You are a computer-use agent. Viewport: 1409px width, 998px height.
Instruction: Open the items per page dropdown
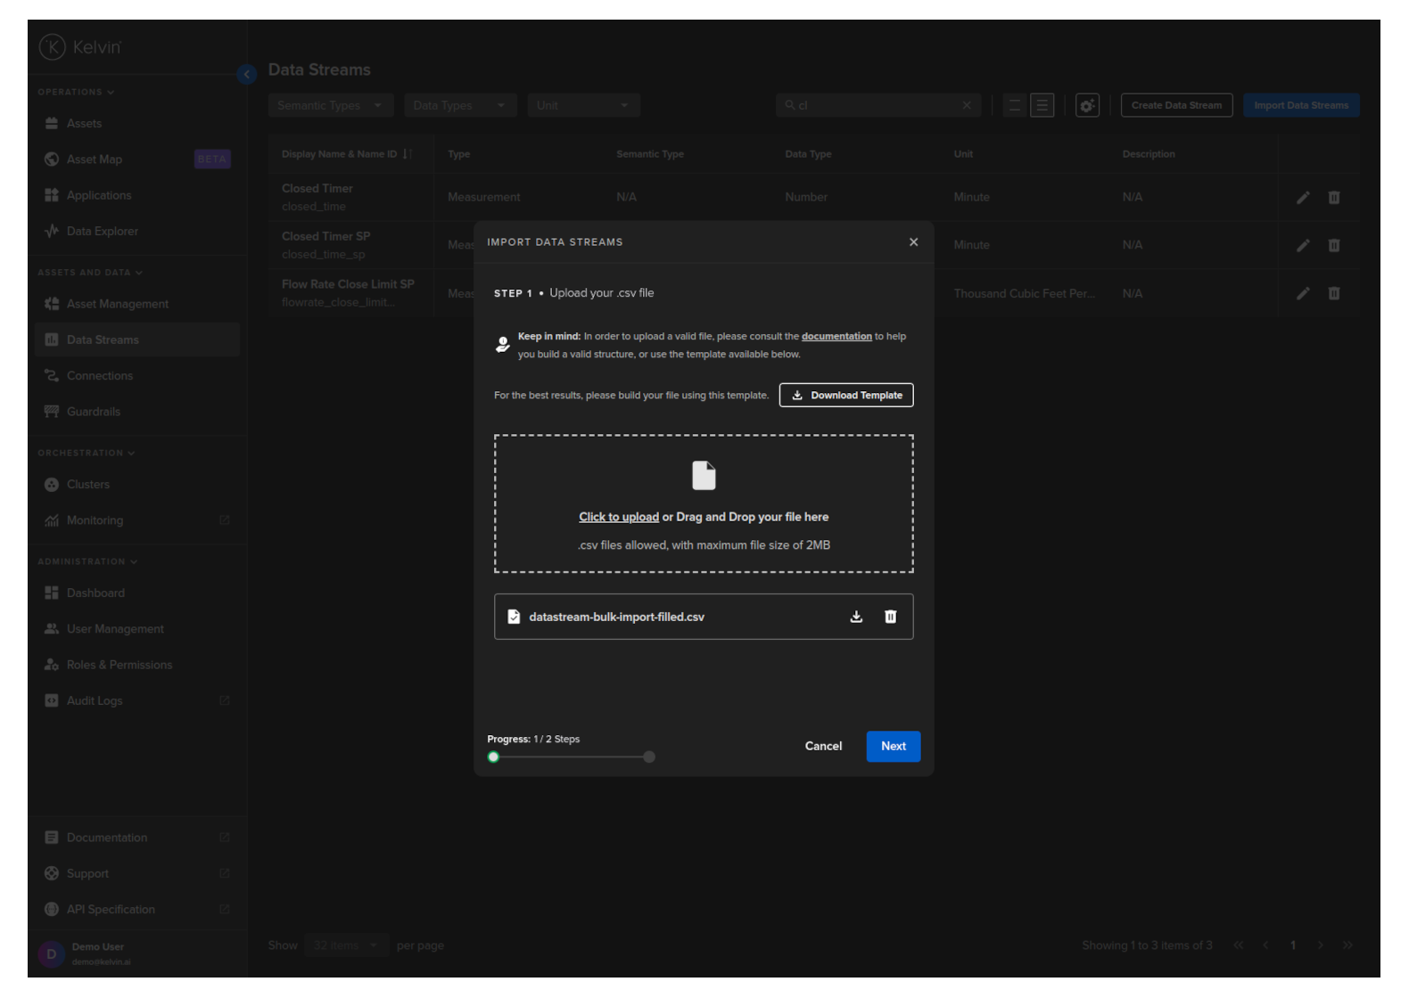(345, 945)
